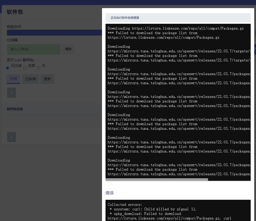Click the top previous-page « button
The width and height of the screenshot is (256, 221).
pyautogui.click(x=11, y=93)
